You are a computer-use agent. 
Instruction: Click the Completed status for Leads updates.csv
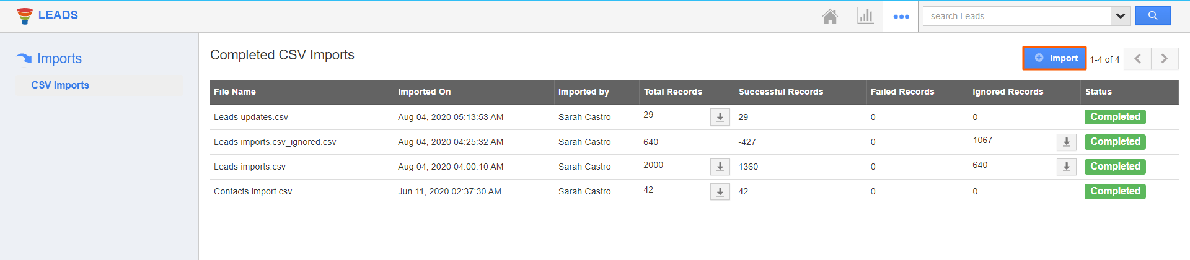click(x=1114, y=117)
